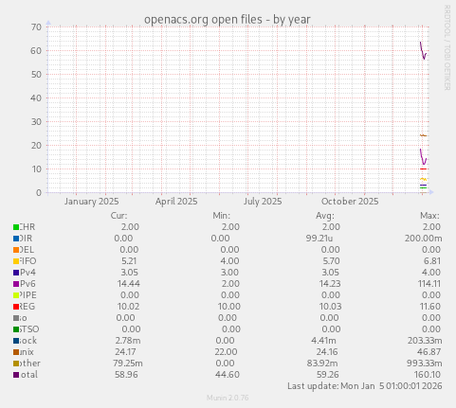Click the 'Munin 2.0.76' footer text
Screen dimensions: 456x408
coord(228,398)
